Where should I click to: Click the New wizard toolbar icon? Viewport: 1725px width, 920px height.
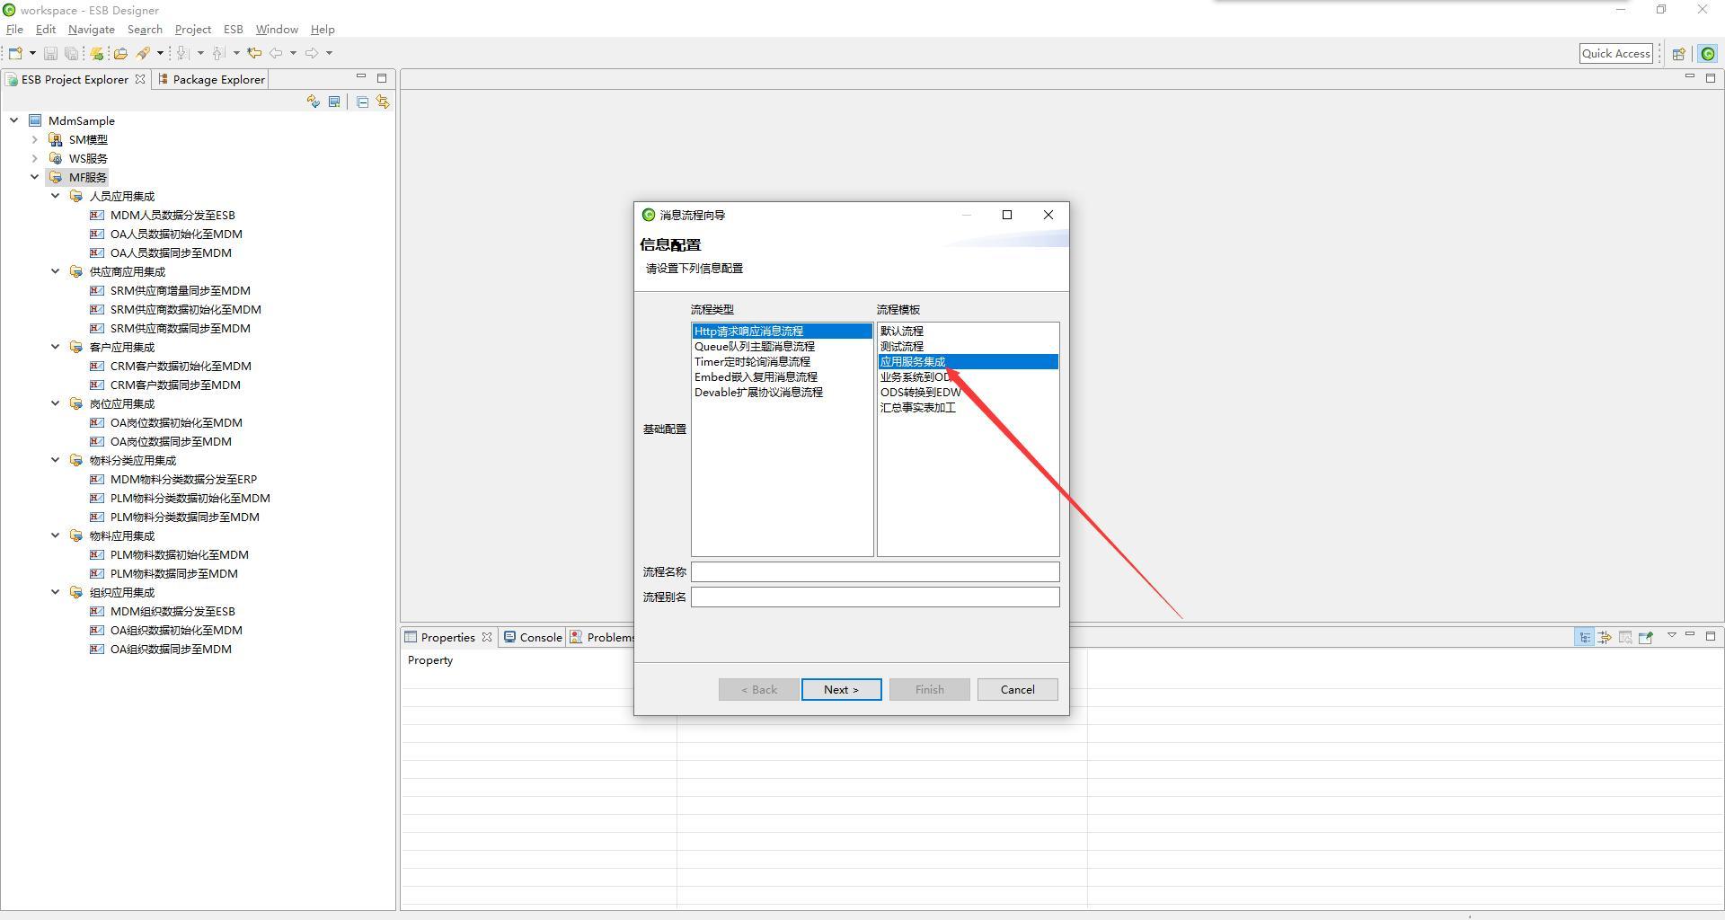15,53
